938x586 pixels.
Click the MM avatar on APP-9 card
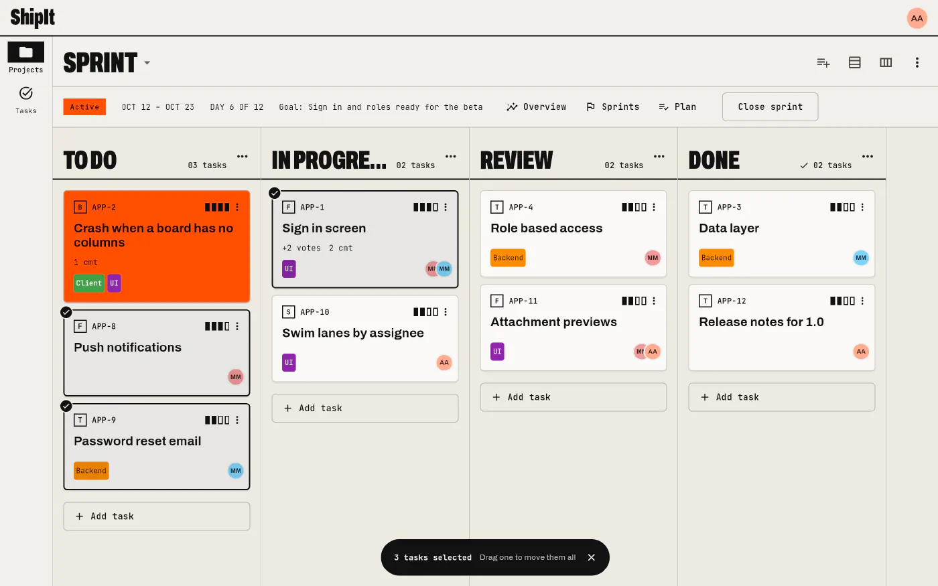click(236, 471)
